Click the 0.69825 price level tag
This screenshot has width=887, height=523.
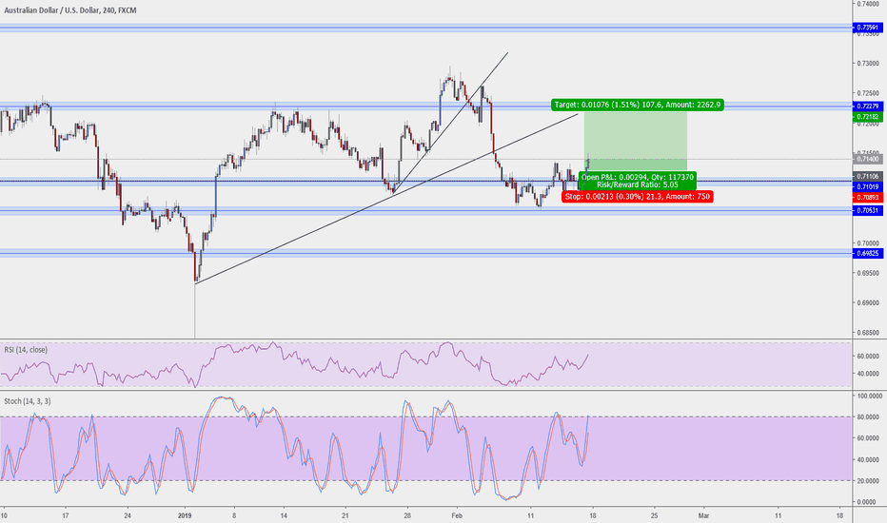(x=868, y=253)
